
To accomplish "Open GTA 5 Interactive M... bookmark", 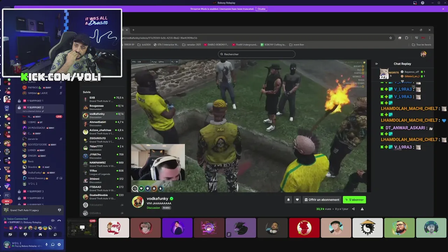I will pyautogui.click(x=166, y=45).
